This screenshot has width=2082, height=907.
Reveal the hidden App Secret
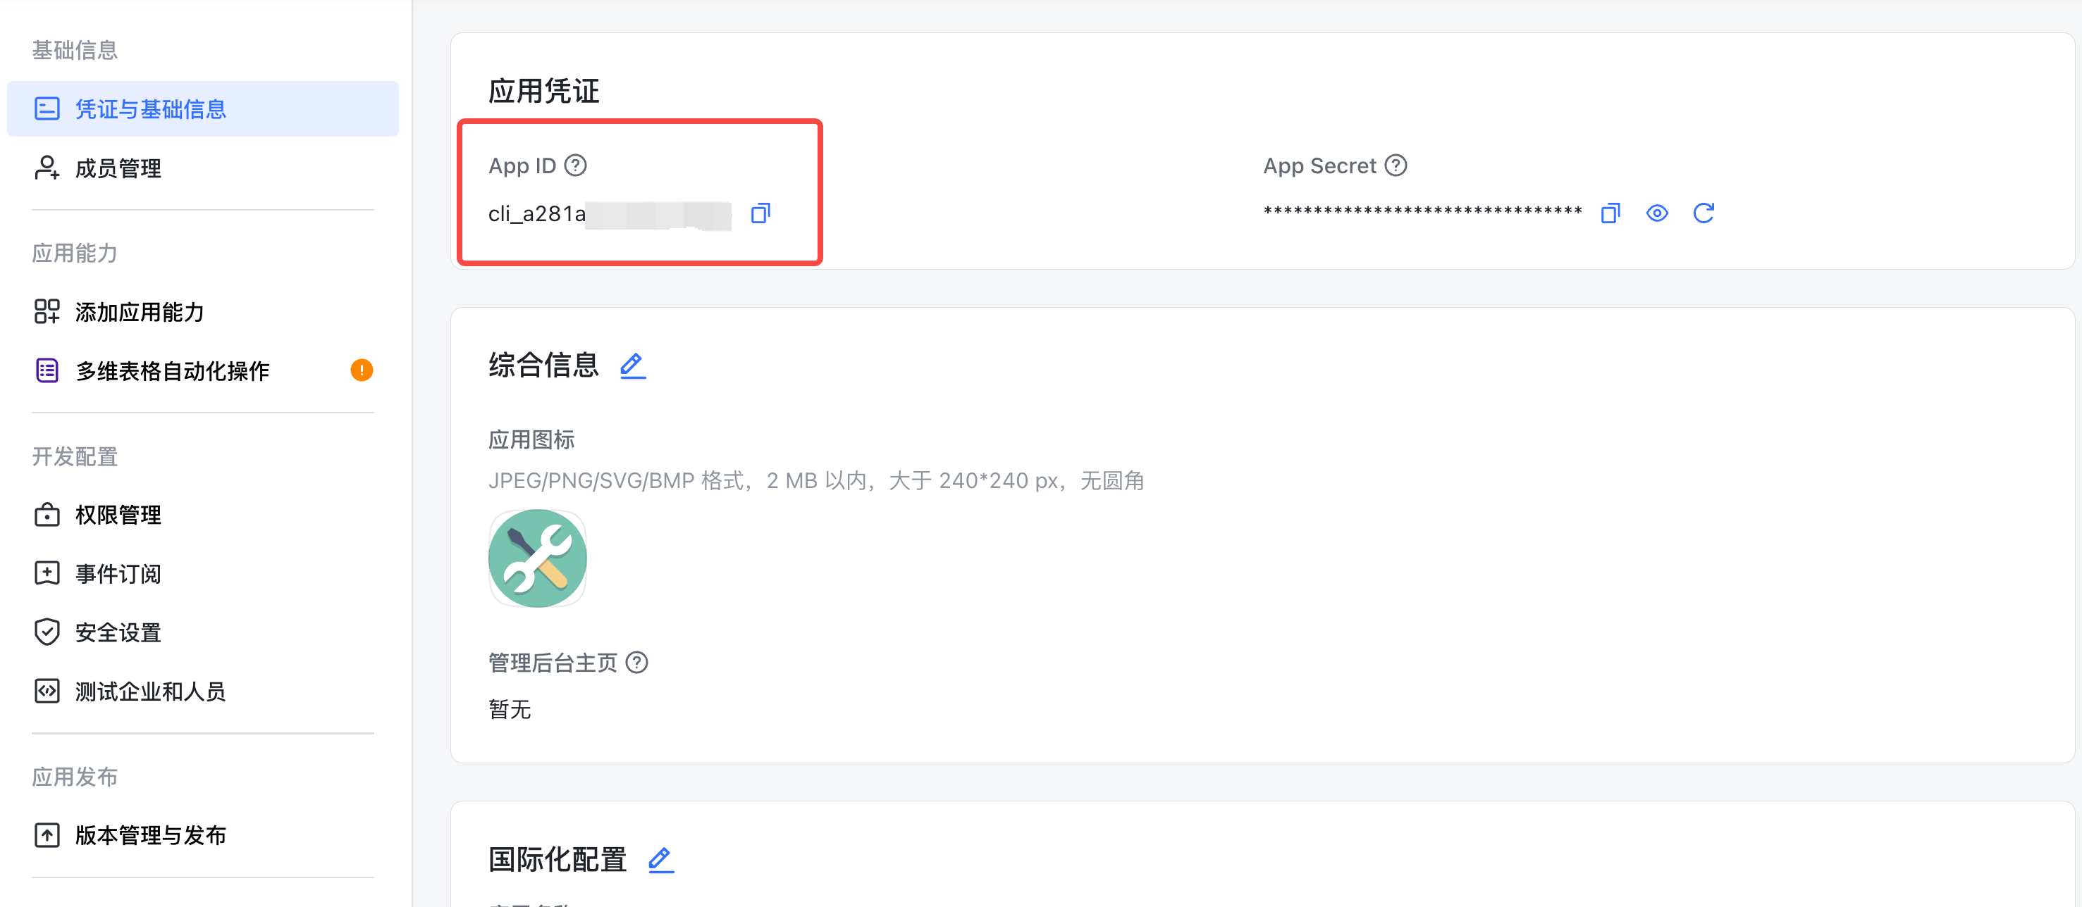click(1657, 213)
